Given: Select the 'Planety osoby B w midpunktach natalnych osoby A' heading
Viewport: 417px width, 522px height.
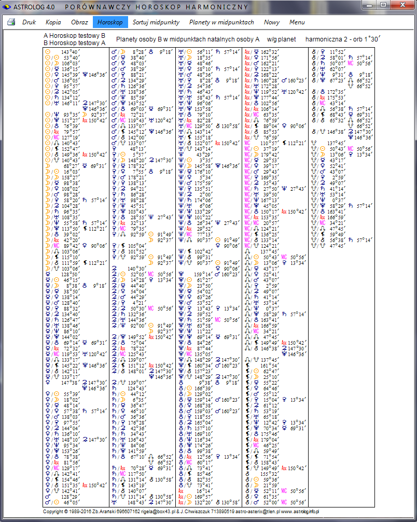Looking at the screenshot, I should 188,39.
